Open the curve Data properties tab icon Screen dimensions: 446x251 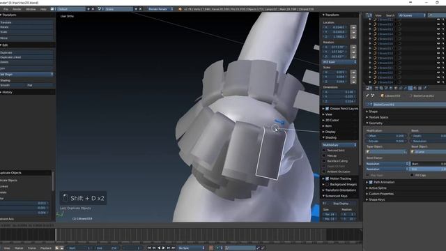[410, 89]
